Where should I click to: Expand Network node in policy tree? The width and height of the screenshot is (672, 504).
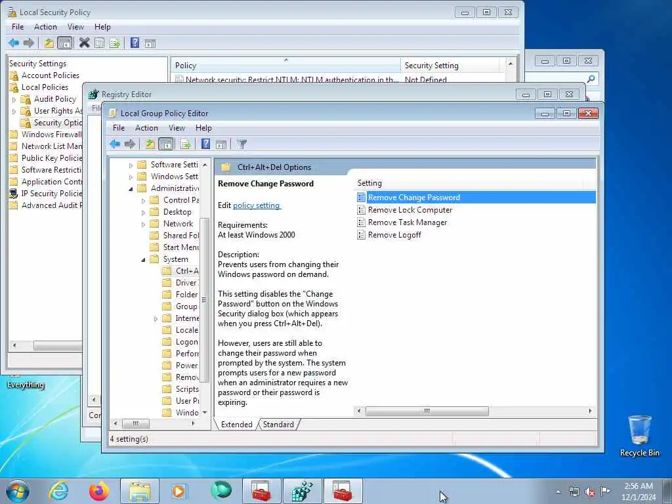[x=143, y=224]
